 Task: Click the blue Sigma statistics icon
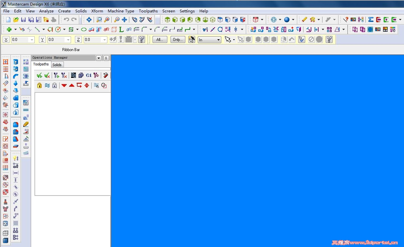(371, 20)
